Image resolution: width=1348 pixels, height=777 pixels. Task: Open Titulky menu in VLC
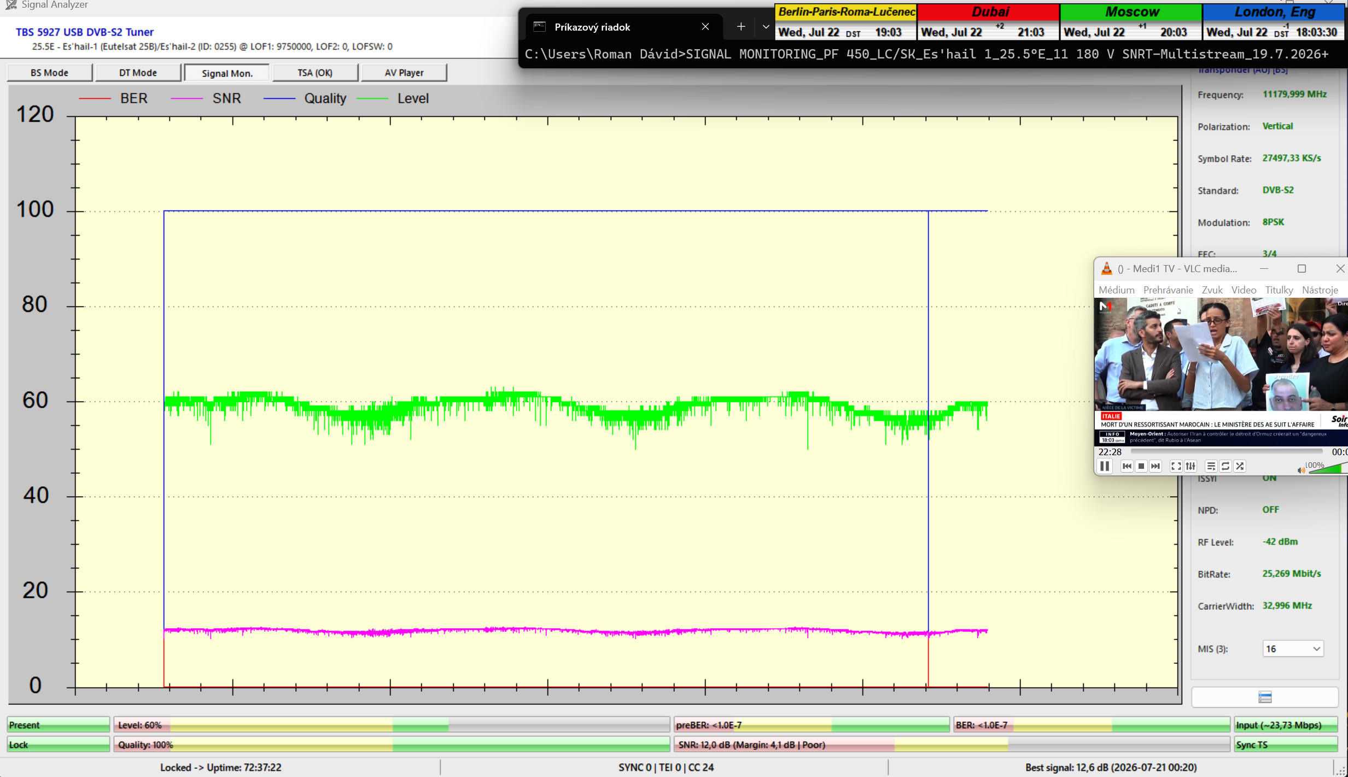1279,290
